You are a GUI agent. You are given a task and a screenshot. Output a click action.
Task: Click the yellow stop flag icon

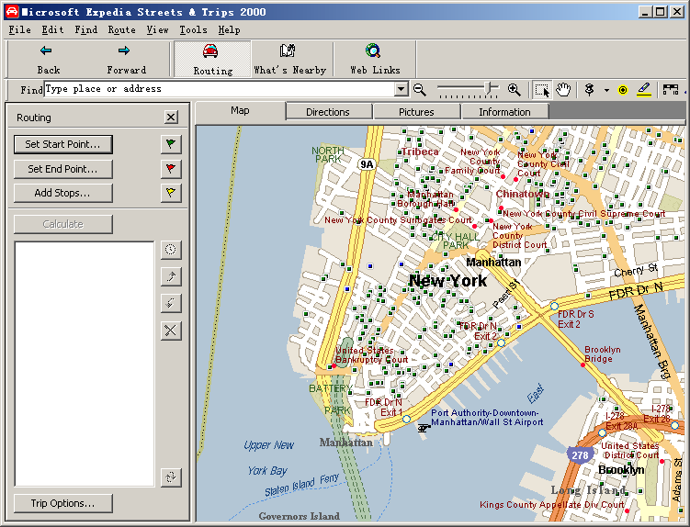171,193
